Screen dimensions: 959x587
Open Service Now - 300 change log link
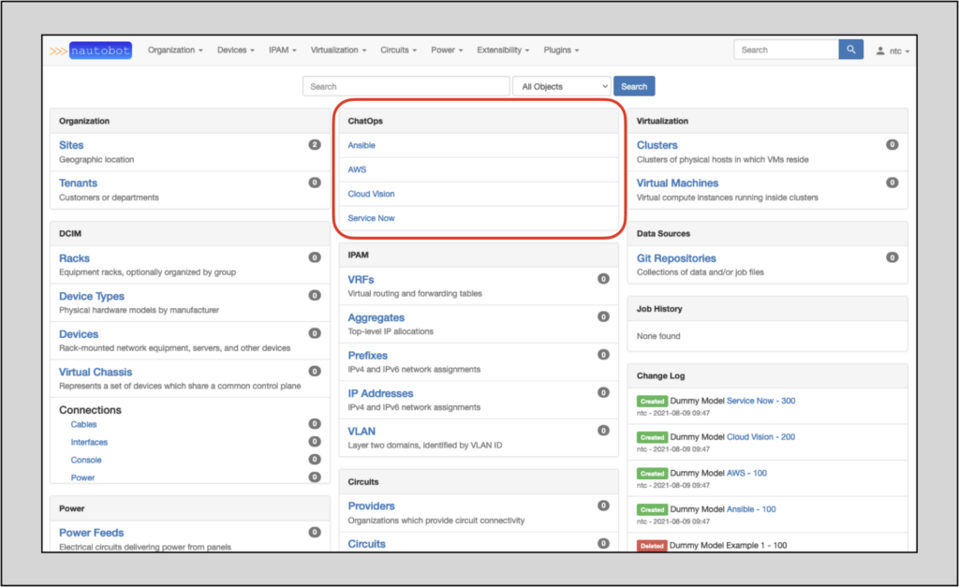click(760, 401)
